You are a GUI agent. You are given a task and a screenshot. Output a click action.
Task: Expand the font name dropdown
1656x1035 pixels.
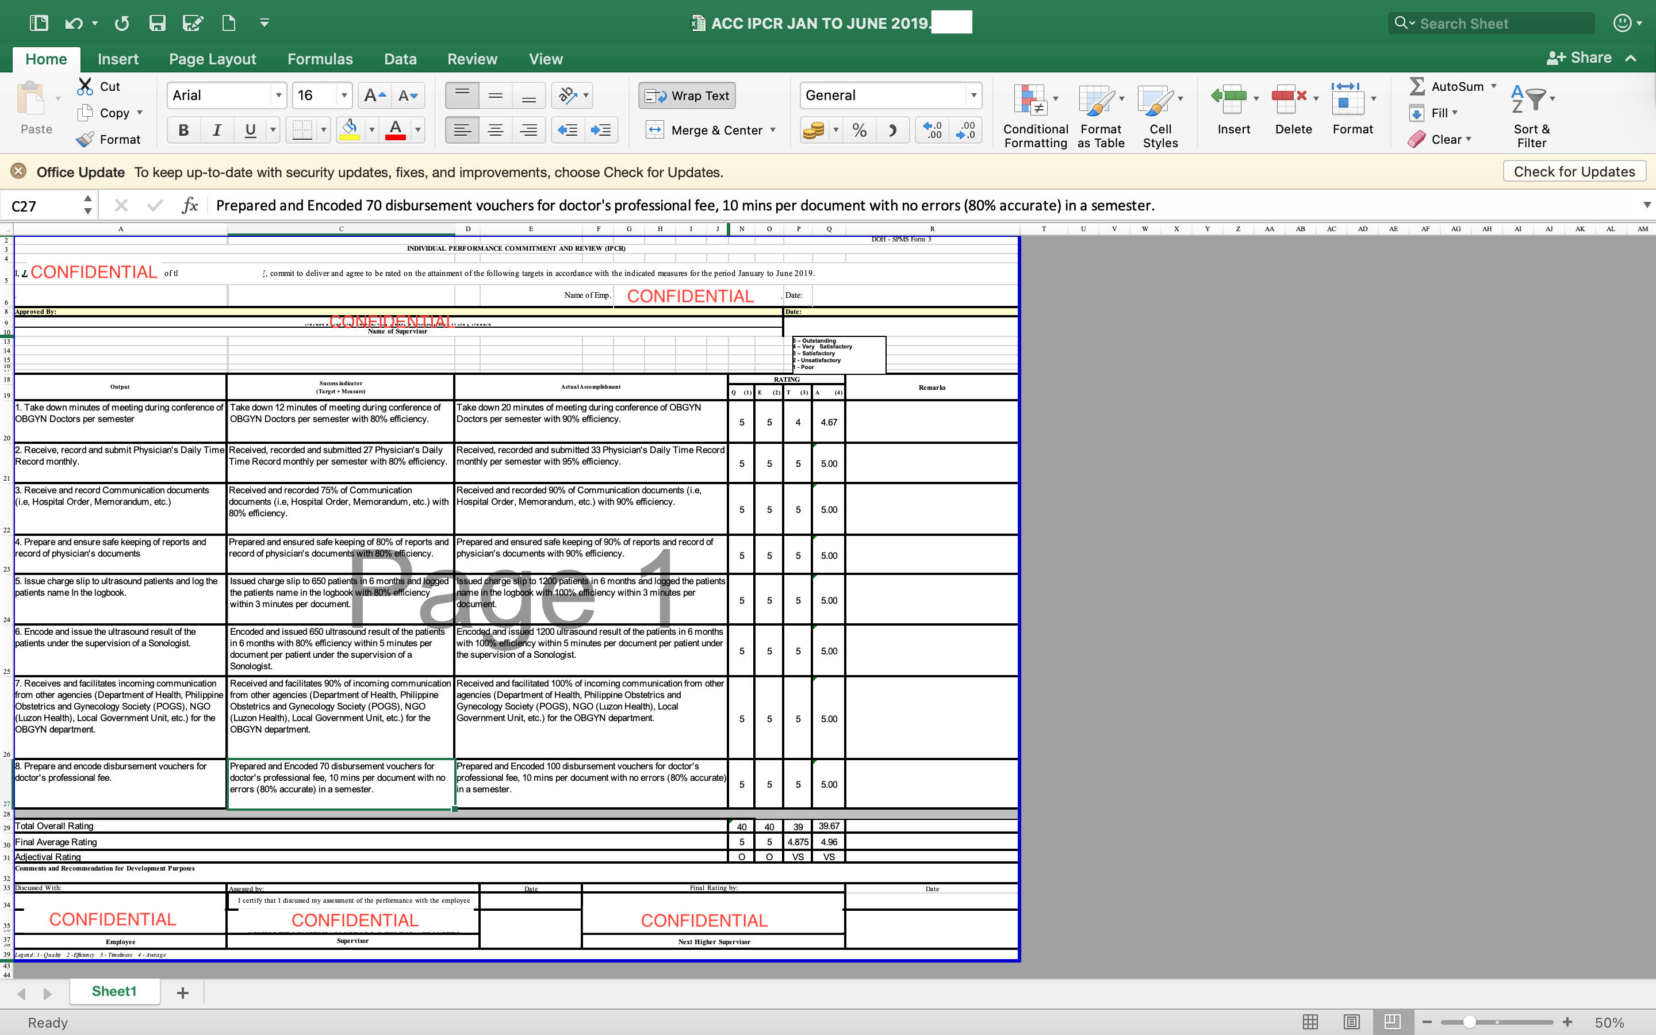[278, 96]
